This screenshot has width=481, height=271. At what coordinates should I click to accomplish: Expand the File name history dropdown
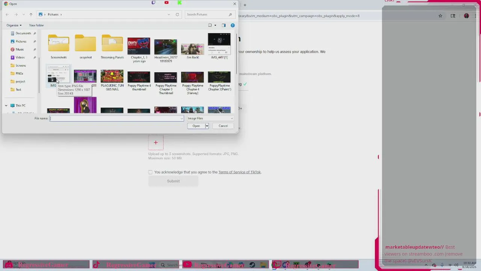(182, 119)
